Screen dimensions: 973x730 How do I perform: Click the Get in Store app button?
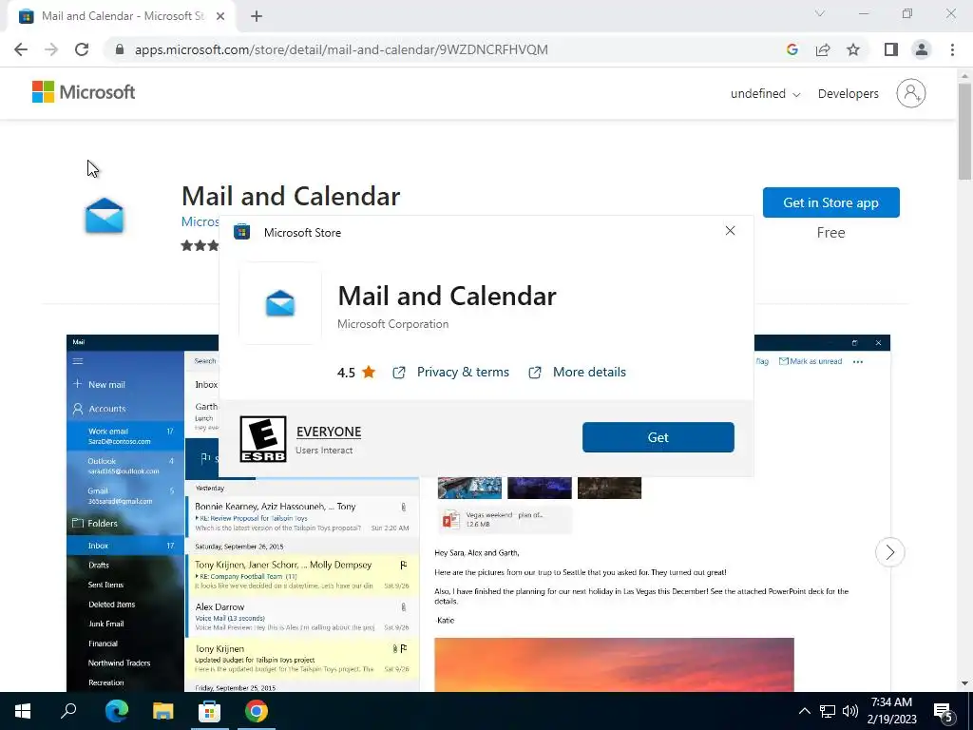pos(830,202)
